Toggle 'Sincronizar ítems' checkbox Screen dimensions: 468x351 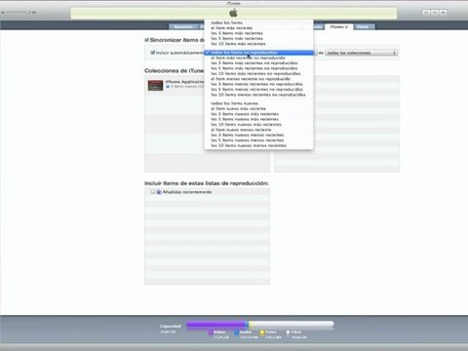click(x=146, y=40)
